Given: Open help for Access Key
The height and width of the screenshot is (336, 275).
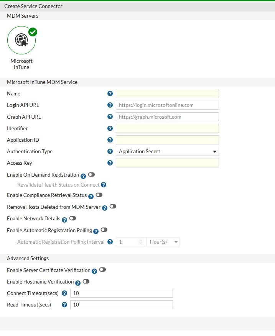Looking at the screenshot, I should pos(110,163).
